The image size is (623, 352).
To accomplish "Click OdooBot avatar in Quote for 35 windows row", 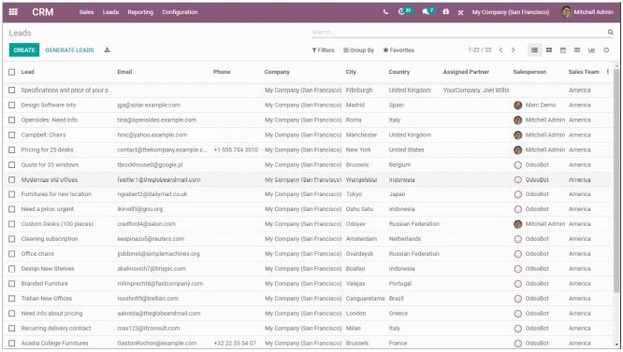I will (x=517, y=165).
